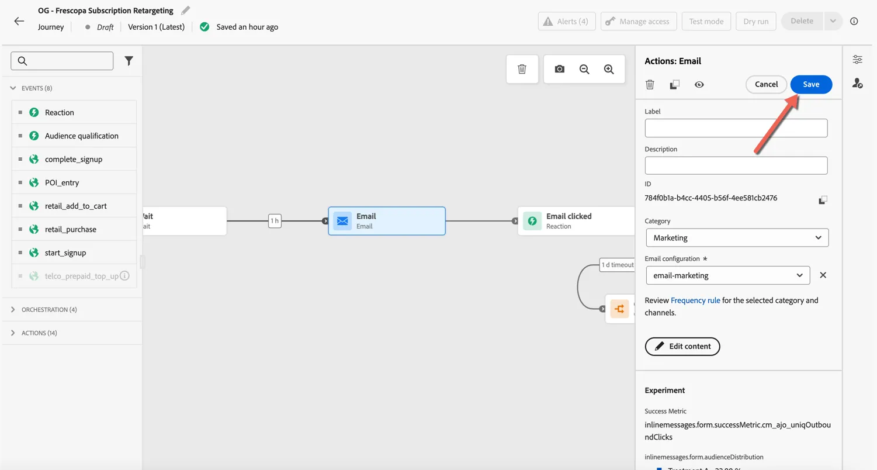
Task: Toggle the eye preview icon in panel
Action: click(699, 85)
